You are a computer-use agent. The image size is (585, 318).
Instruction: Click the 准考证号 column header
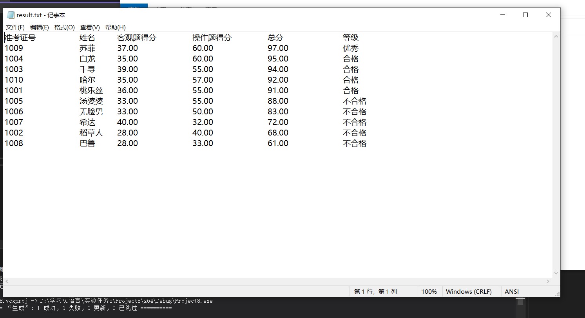(20, 38)
